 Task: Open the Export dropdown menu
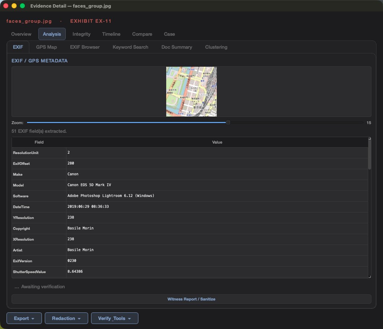click(24, 318)
